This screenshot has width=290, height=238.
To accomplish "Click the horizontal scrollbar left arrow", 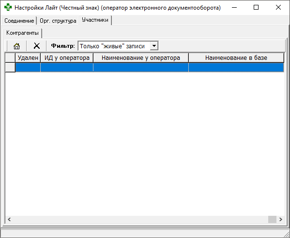I will coord(9,219).
